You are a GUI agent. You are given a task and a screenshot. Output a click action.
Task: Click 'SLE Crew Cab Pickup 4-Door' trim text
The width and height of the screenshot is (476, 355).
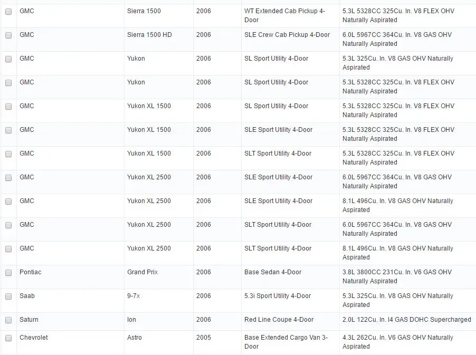287,35
